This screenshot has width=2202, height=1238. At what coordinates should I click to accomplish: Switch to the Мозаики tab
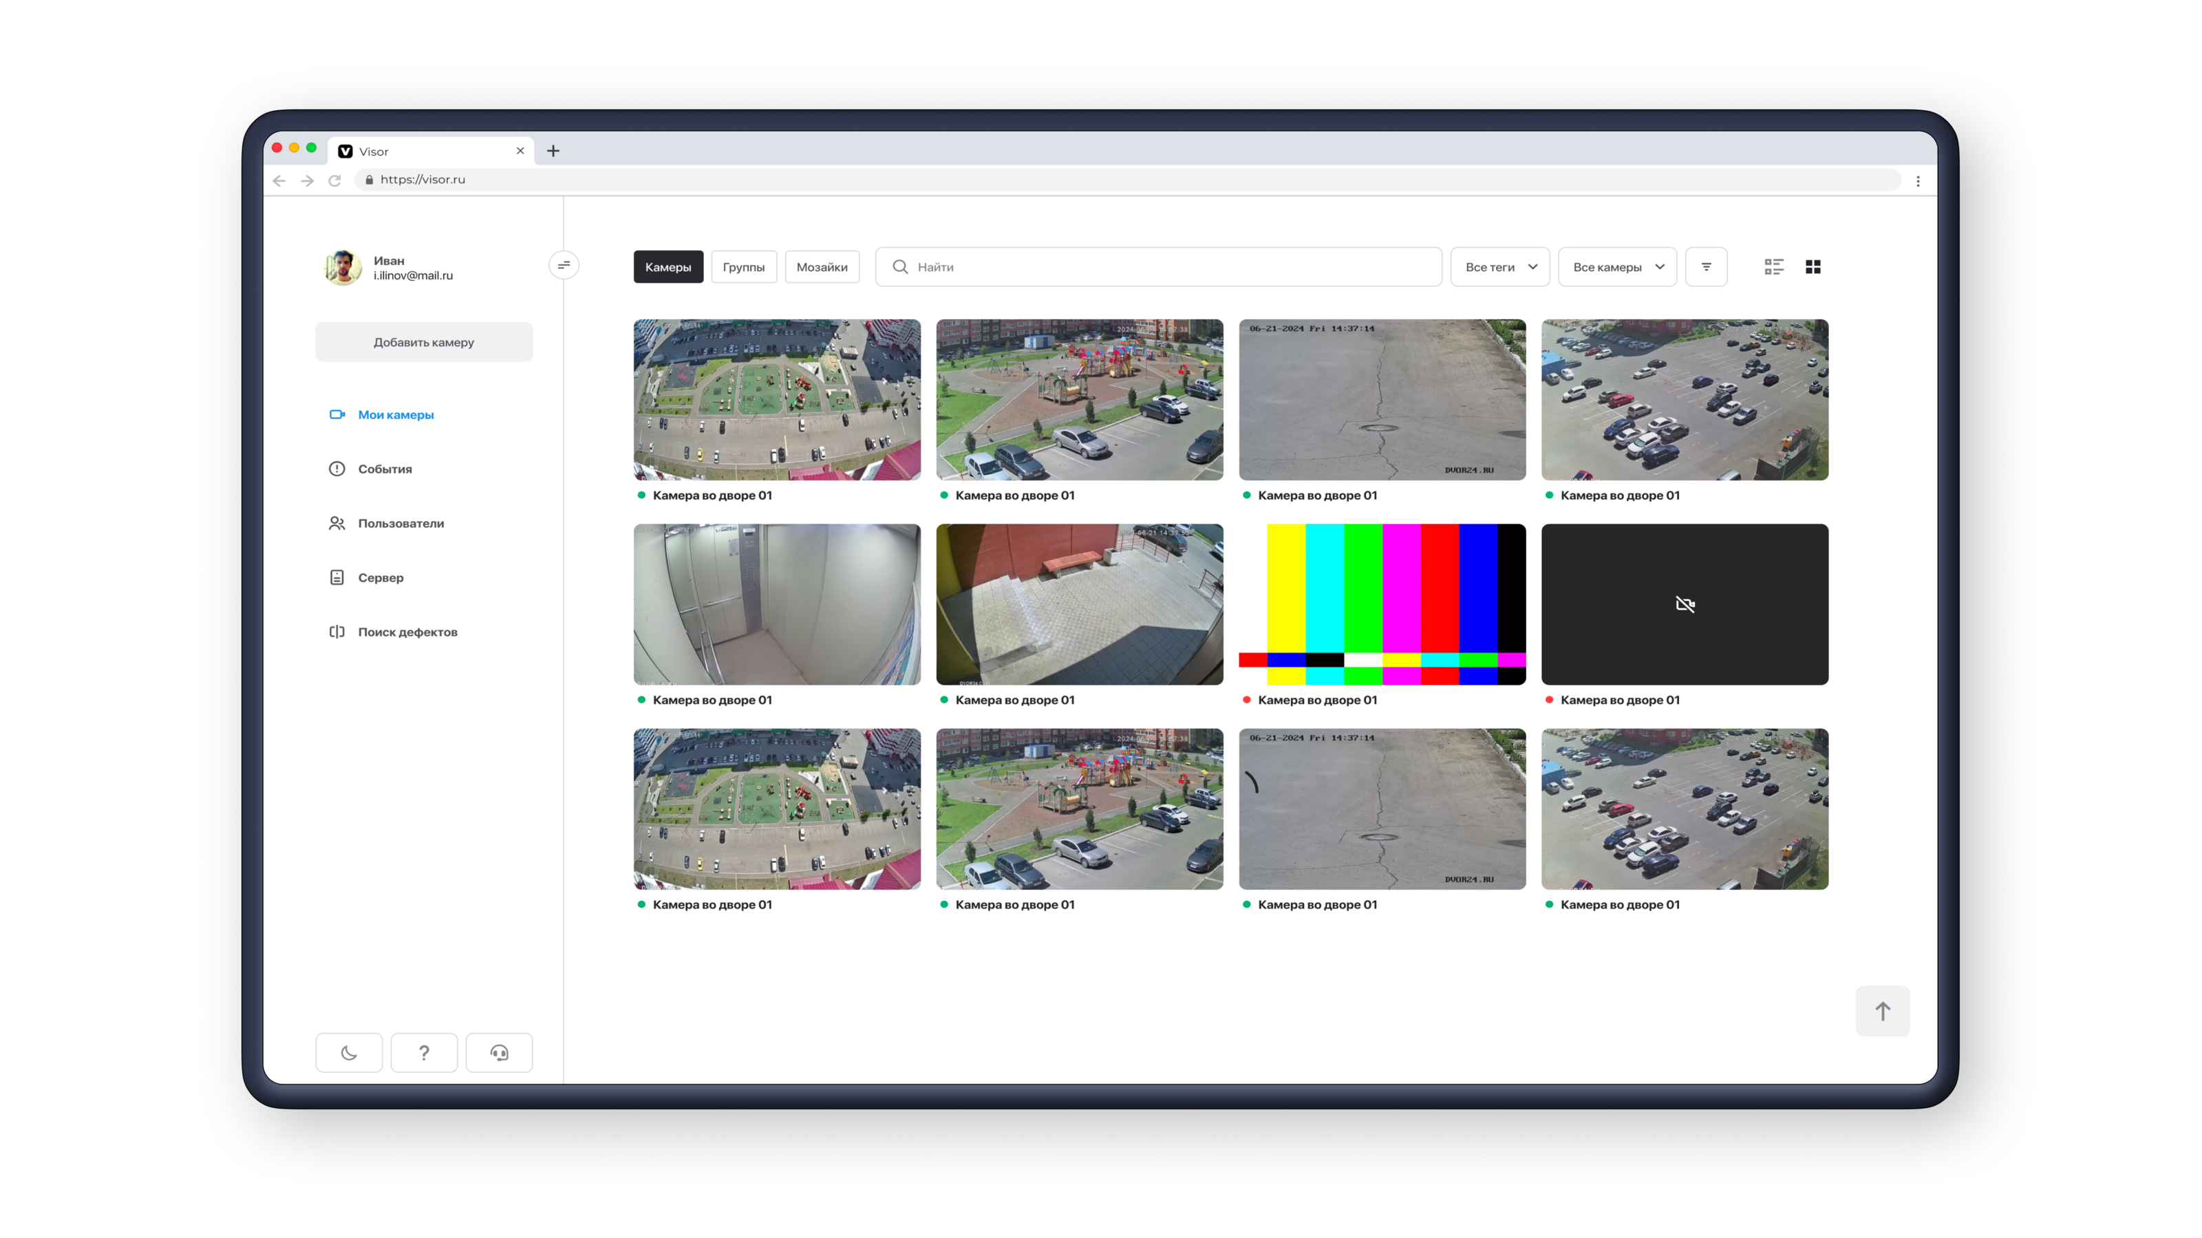tap(822, 267)
